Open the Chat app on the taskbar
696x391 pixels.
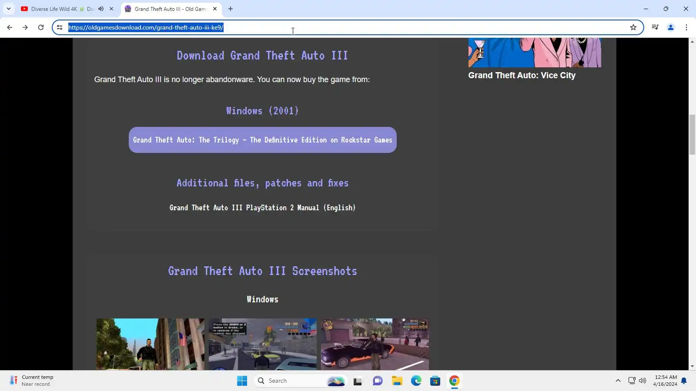tap(378, 381)
